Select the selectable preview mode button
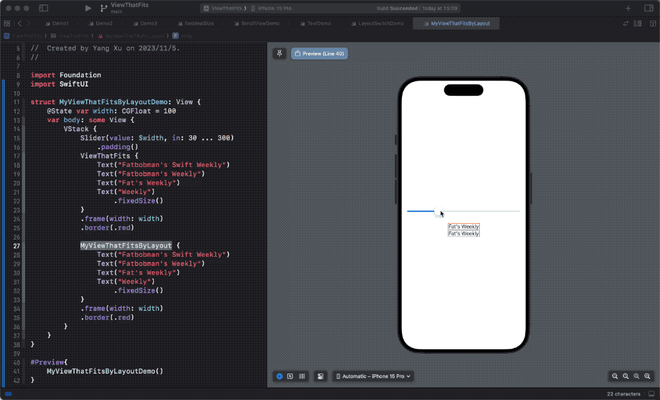 point(290,376)
